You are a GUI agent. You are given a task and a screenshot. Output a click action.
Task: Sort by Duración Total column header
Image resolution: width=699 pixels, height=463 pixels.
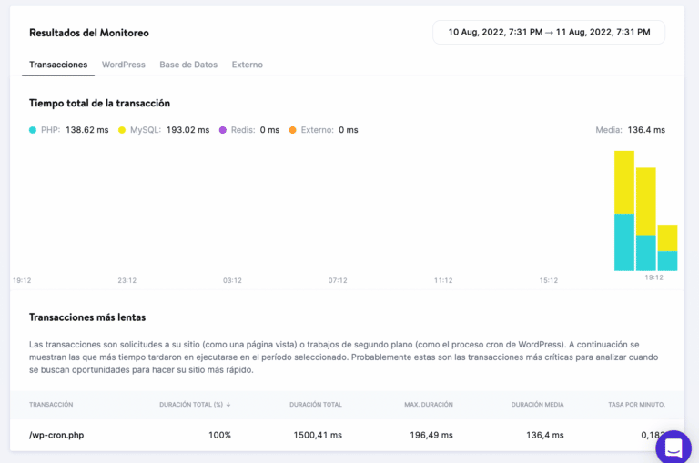coord(315,404)
